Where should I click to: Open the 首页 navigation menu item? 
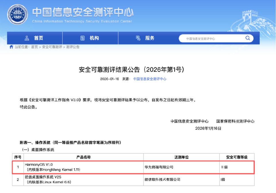coord(39,38)
